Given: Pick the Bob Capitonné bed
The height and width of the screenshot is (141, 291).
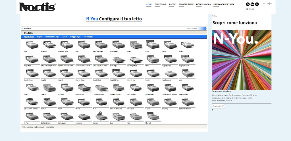Looking at the screenshot, I should tap(101, 45).
